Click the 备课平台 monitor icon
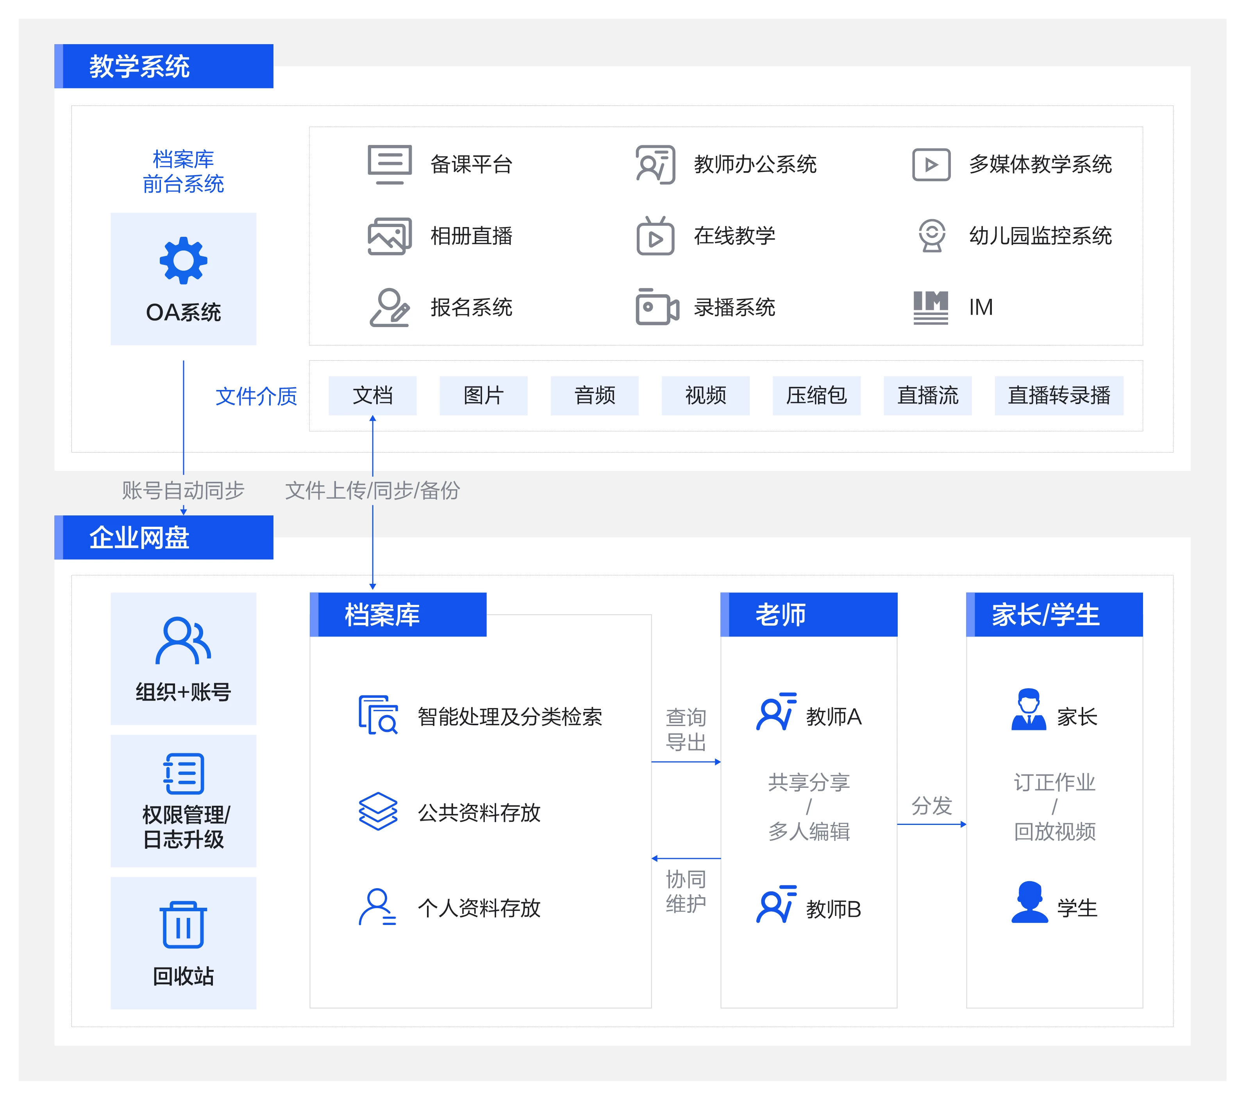The width and height of the screenshot is (1245, 1100). [x=390, y=164]
